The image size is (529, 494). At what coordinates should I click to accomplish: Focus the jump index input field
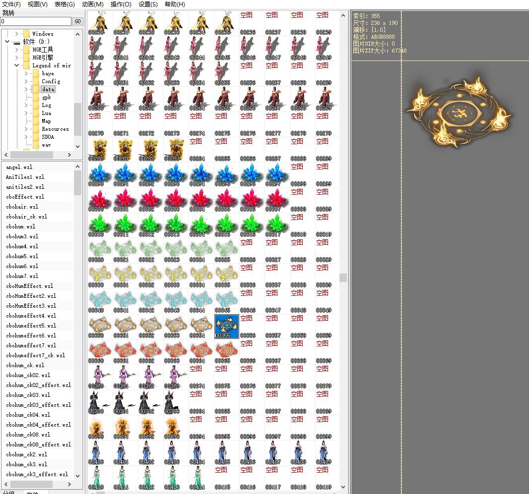pos(36,21)
